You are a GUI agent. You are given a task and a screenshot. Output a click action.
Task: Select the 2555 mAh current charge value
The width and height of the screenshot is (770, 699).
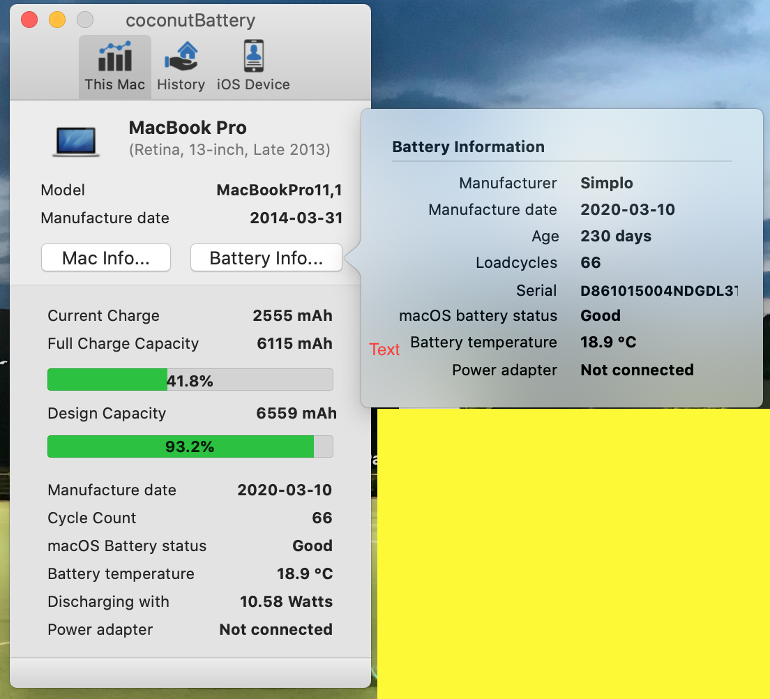[293, 315]
